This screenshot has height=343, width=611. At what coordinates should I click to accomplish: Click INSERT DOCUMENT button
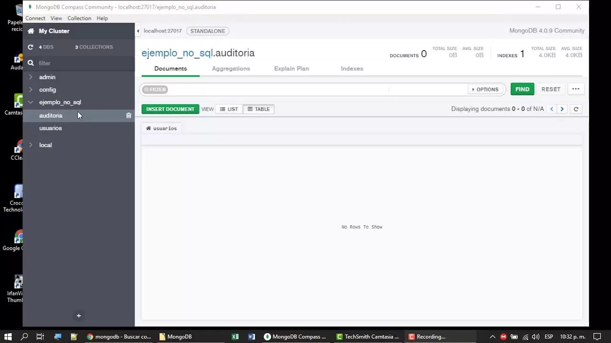click(x=170, y=109)
